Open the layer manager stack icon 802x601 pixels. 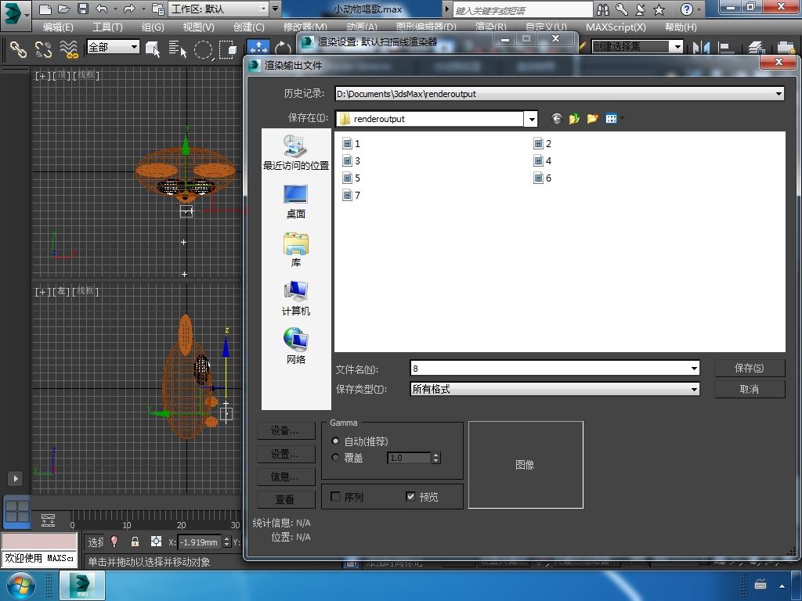(x=756, y=48)
